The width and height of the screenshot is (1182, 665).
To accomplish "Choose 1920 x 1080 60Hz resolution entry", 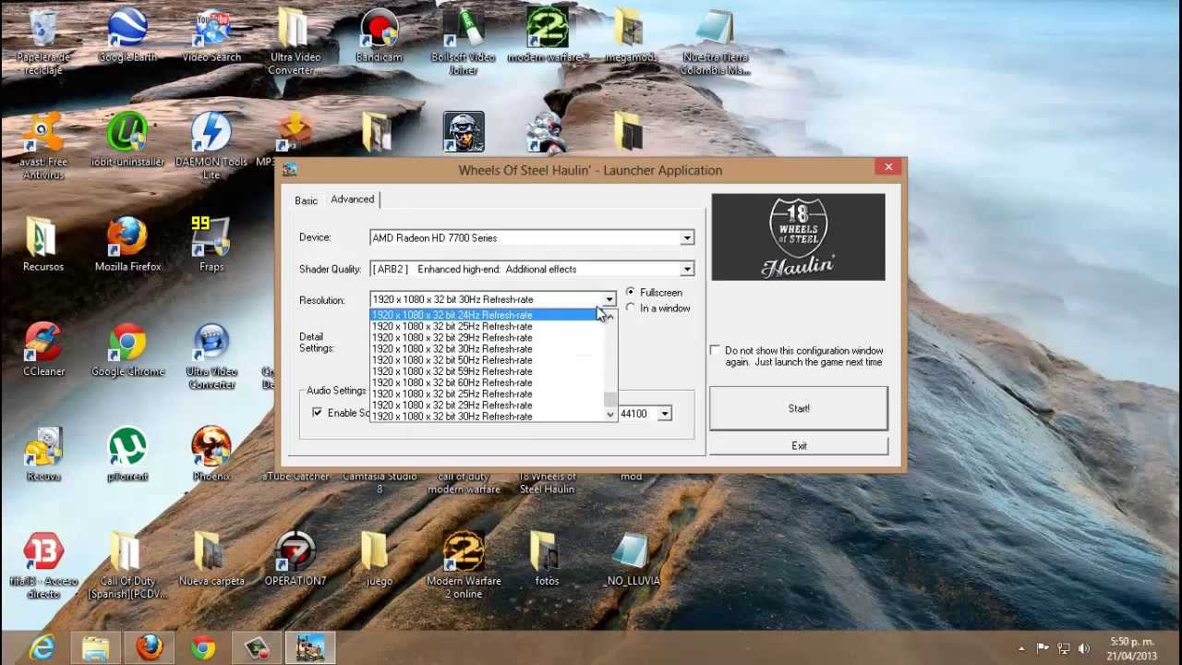I will 486,382.
